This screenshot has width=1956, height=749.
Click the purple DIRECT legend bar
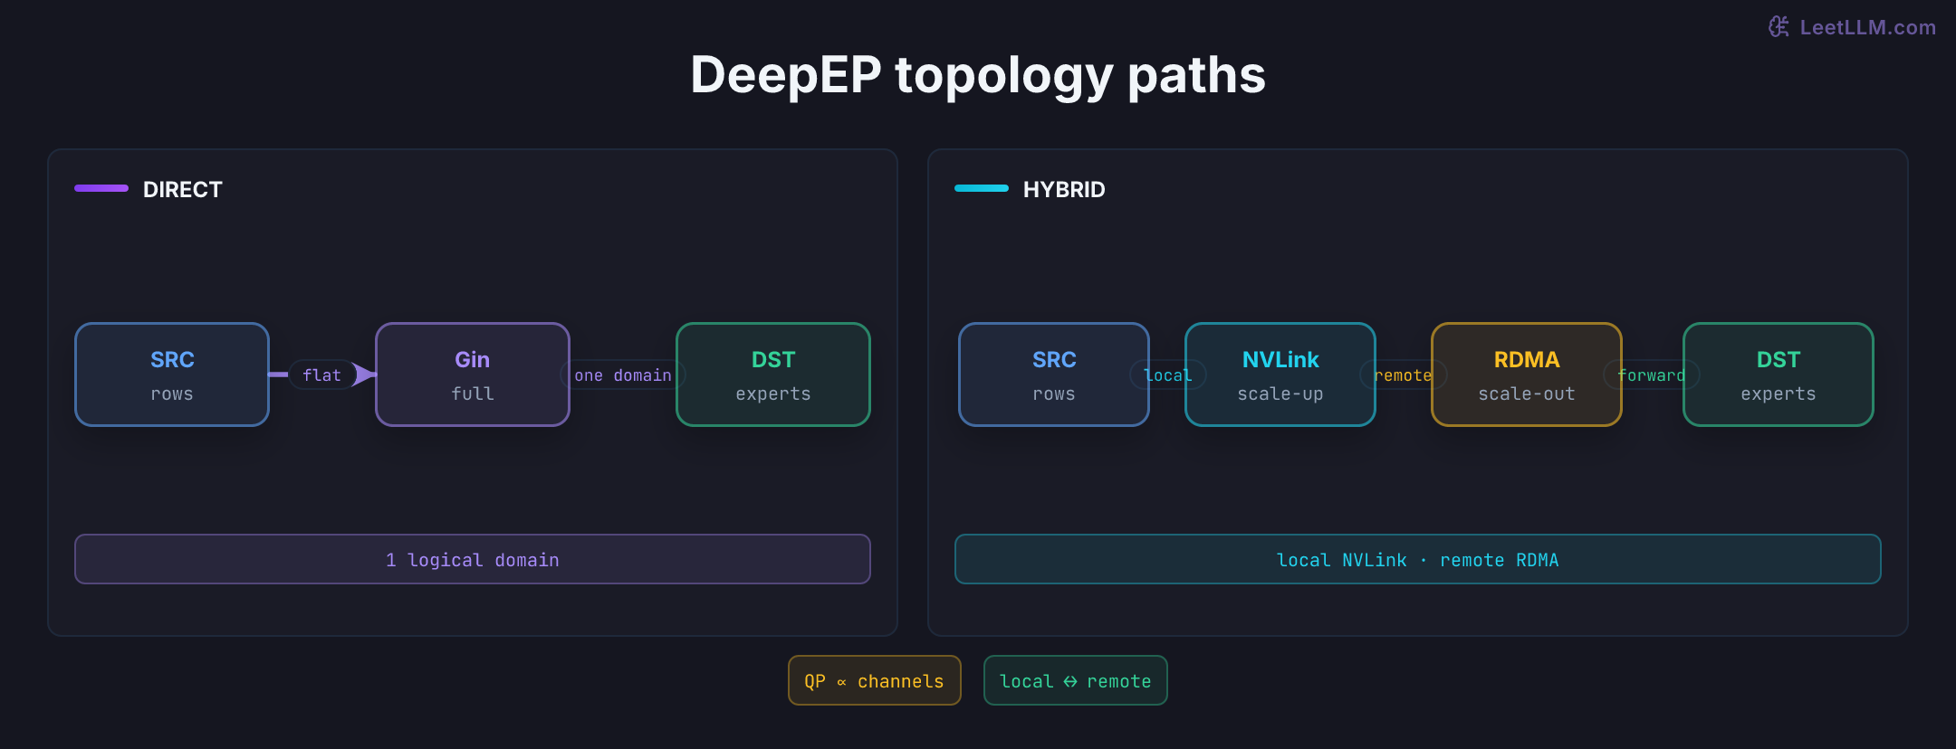(x=101, y=188)
